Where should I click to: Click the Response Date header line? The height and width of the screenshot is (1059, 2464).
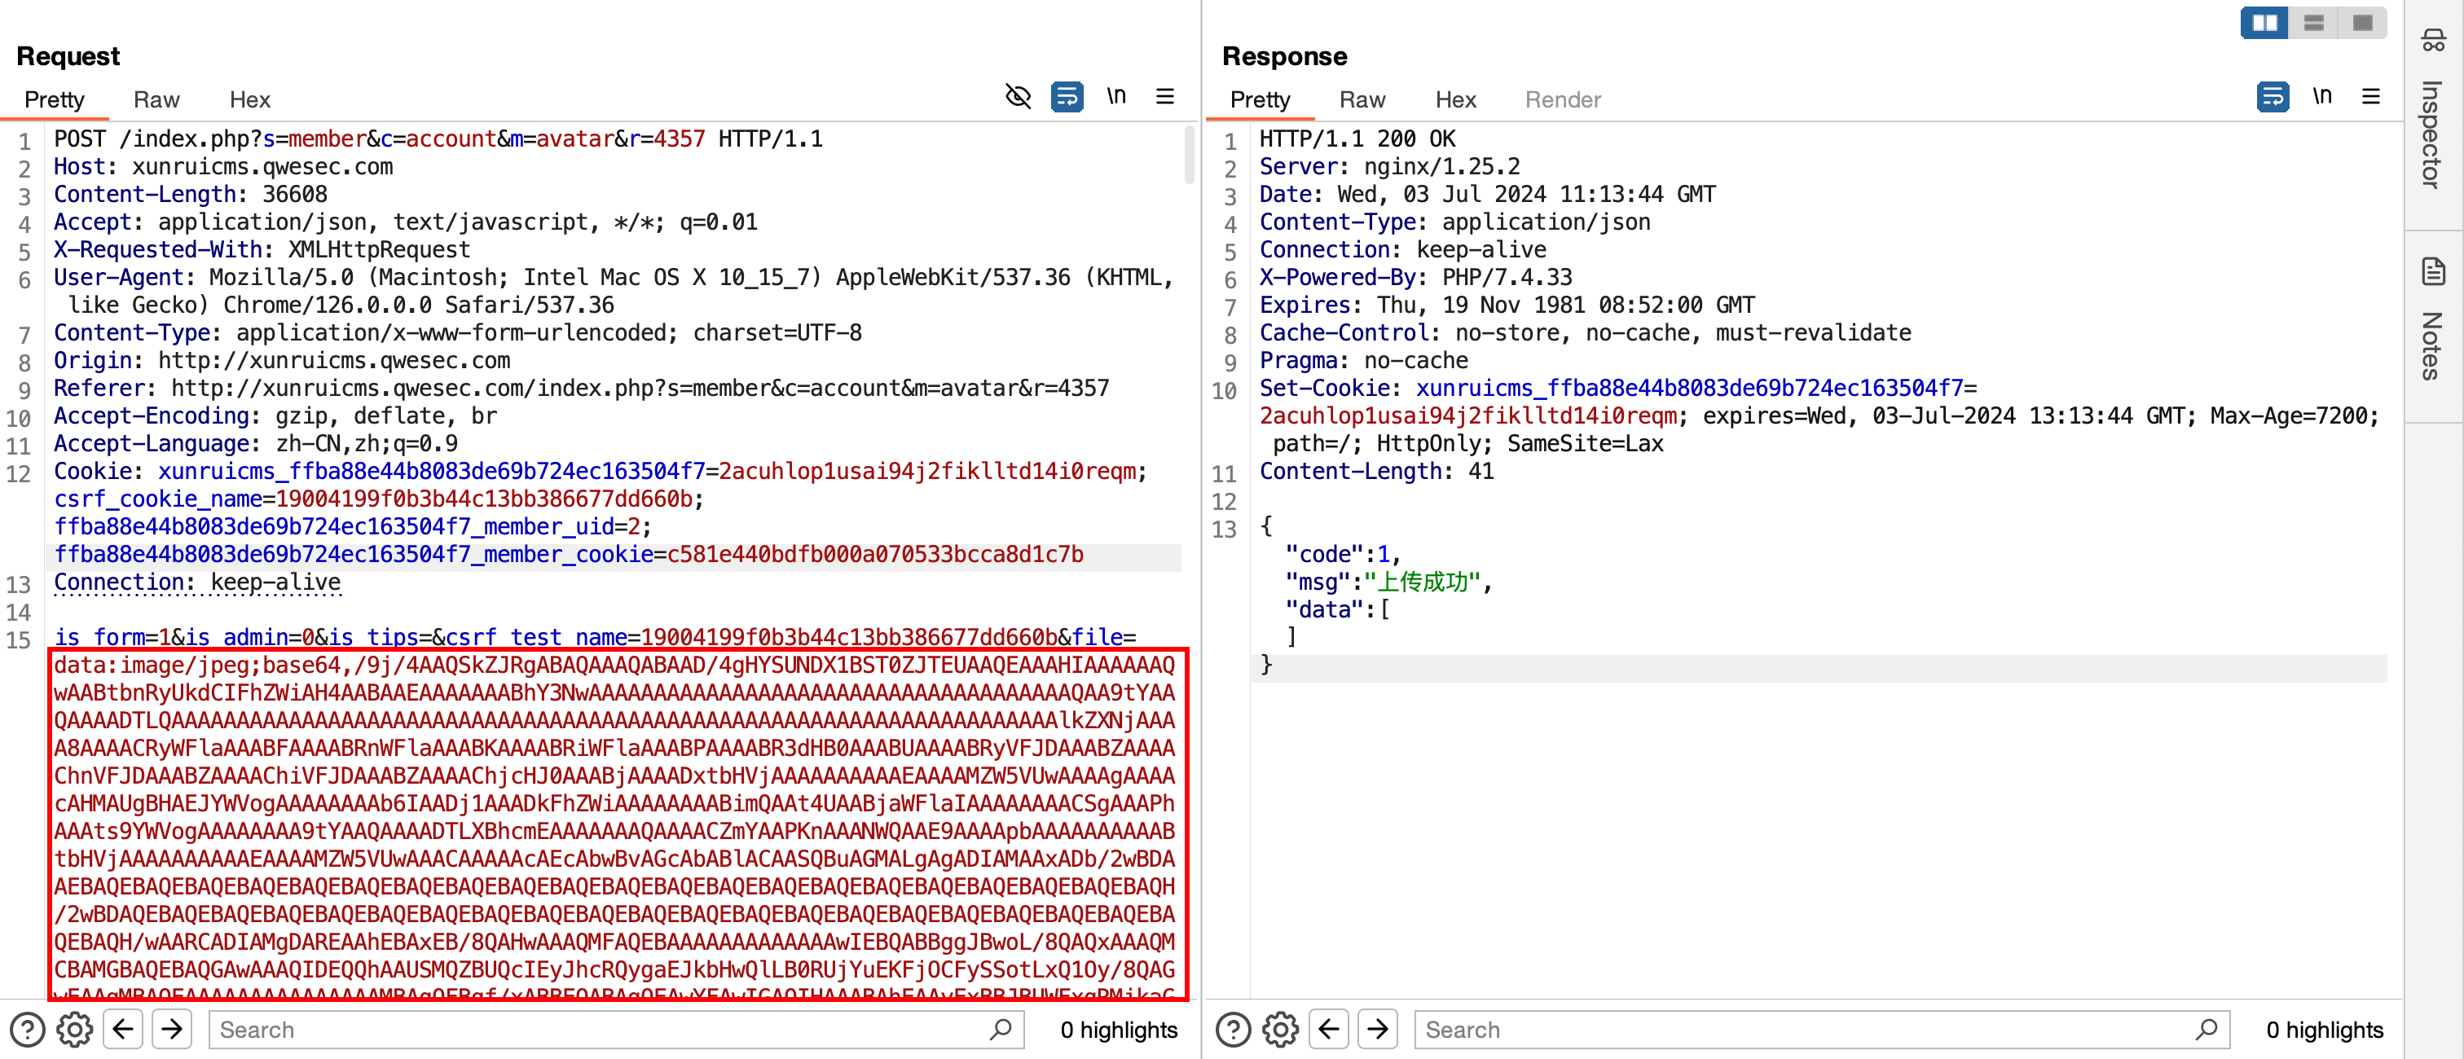point(1487,196)
